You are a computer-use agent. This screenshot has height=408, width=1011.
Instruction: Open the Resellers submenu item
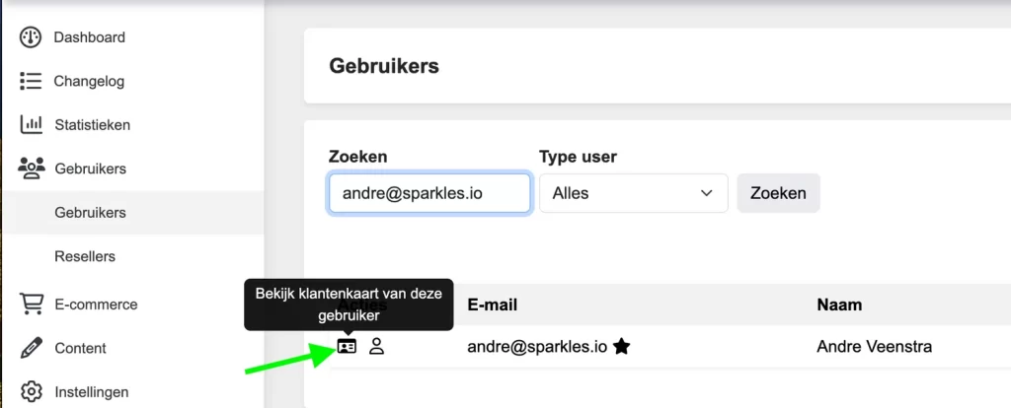pyautogui.click(x=85, y=256)
